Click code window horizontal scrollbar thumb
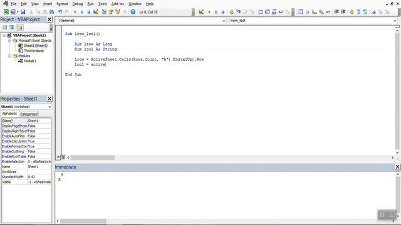 93,157
